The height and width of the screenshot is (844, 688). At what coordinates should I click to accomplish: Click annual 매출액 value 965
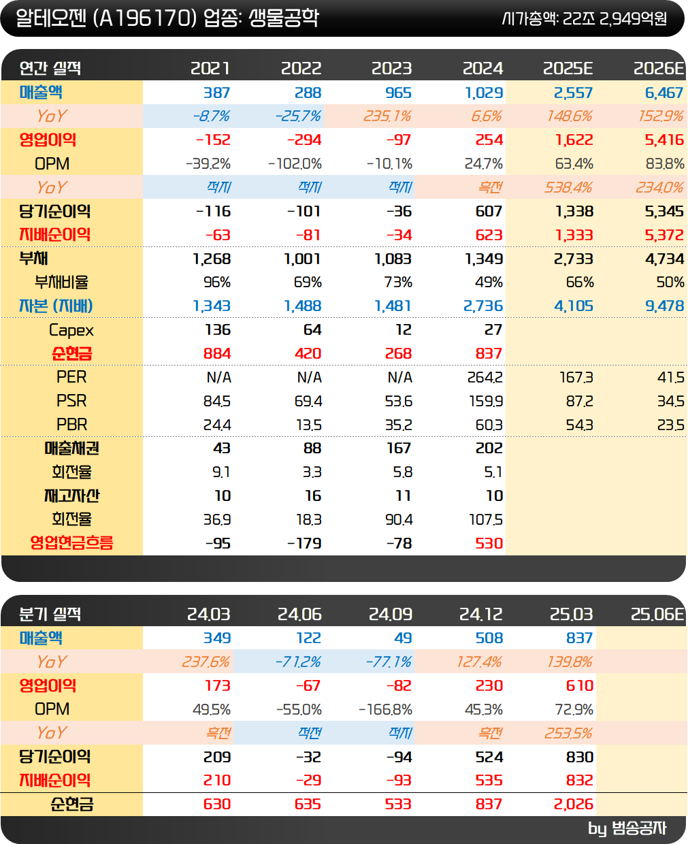[x=398, y=93]
